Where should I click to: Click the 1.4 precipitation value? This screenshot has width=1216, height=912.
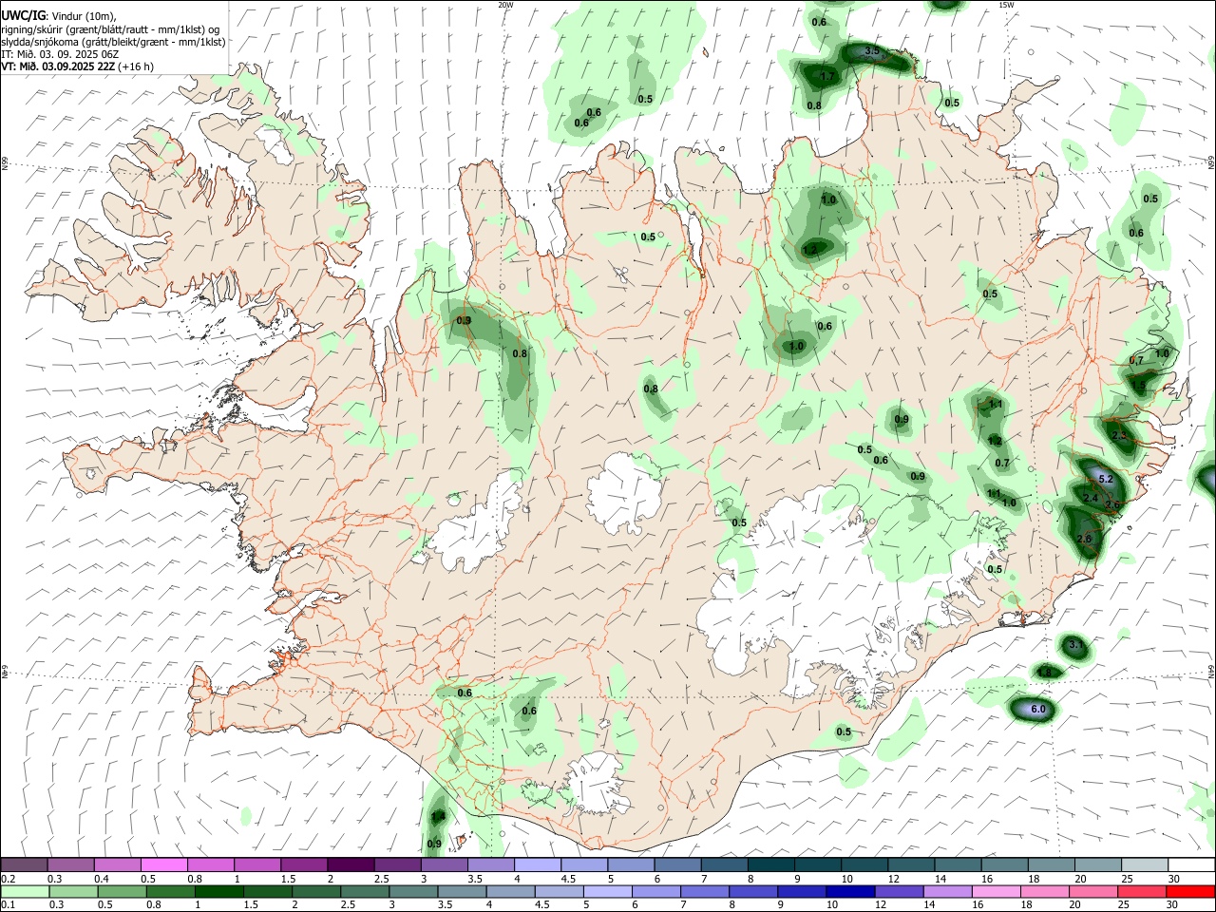pyautogui.click(x=438, y=817)
